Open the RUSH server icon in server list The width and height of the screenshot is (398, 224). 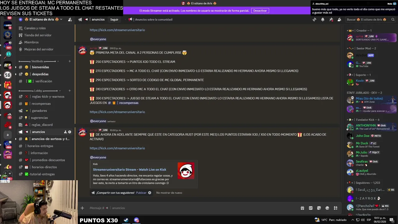click(x=8, y=26)
